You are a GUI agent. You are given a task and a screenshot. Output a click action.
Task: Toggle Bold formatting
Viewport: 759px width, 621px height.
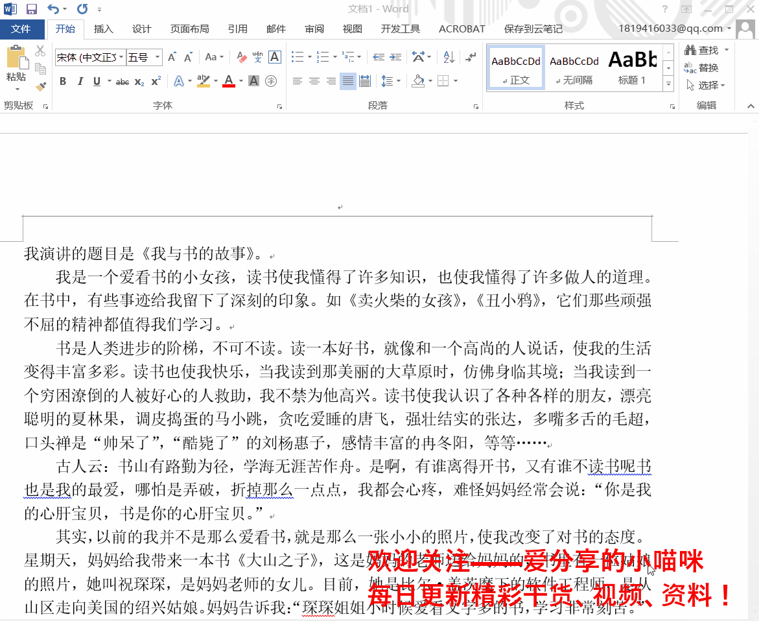click(x=63, y=81)
